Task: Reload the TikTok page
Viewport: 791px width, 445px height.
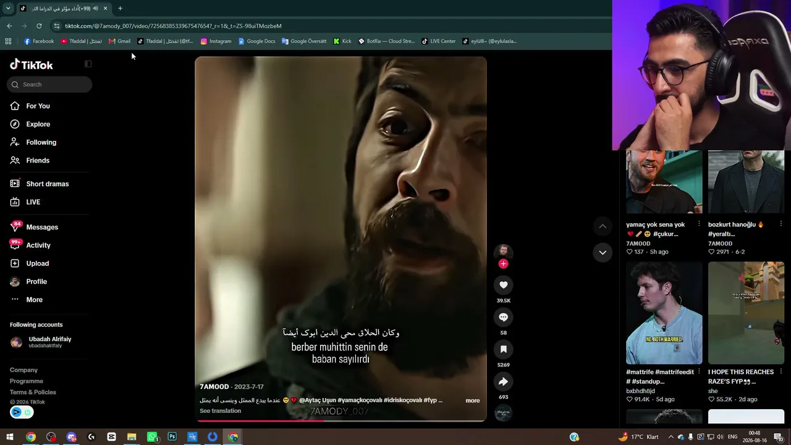Action: tap(39, 26)
